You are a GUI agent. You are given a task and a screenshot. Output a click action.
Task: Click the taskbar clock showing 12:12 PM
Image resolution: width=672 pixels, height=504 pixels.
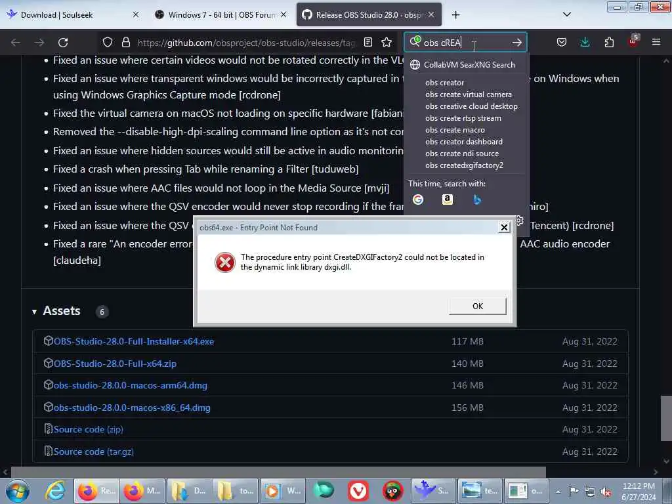point(639,492)
